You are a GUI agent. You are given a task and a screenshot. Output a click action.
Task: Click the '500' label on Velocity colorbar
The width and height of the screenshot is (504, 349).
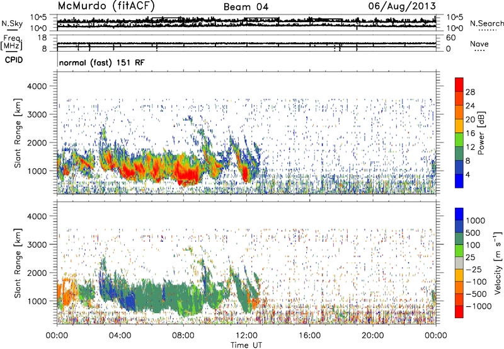click(473, 233)
